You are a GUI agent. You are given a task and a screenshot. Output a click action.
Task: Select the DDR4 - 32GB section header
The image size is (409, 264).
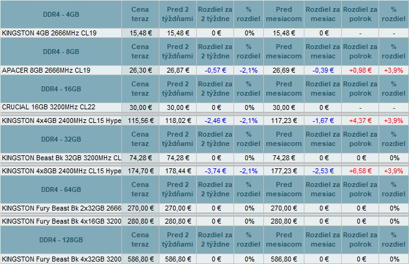pyautogui.click(x=61, y=139)
